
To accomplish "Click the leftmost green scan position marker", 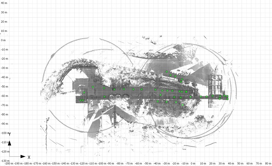I will tap(81, 100).
